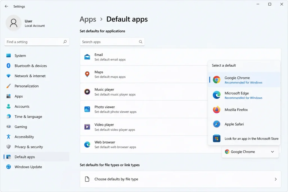Click the Google Chrome icon in popup list
Image resolution: width=288 pixels, height=192 pixels.
pyautogui.click(x=217, y=80)
